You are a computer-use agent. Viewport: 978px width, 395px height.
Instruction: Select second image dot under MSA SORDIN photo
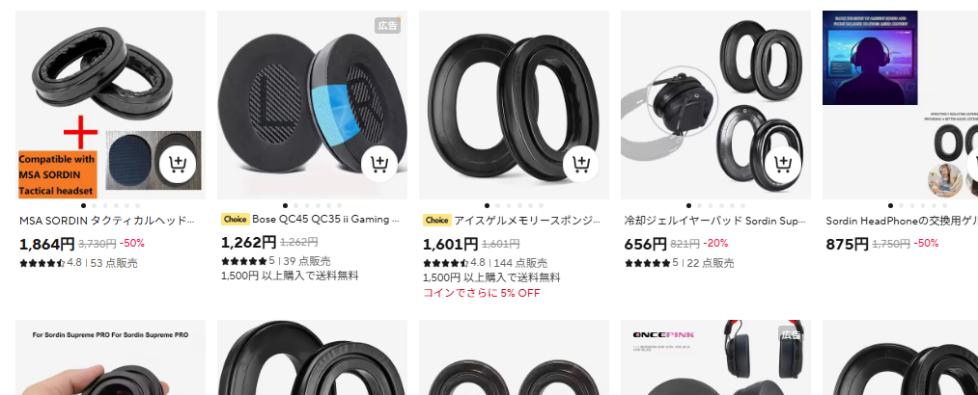95,205
